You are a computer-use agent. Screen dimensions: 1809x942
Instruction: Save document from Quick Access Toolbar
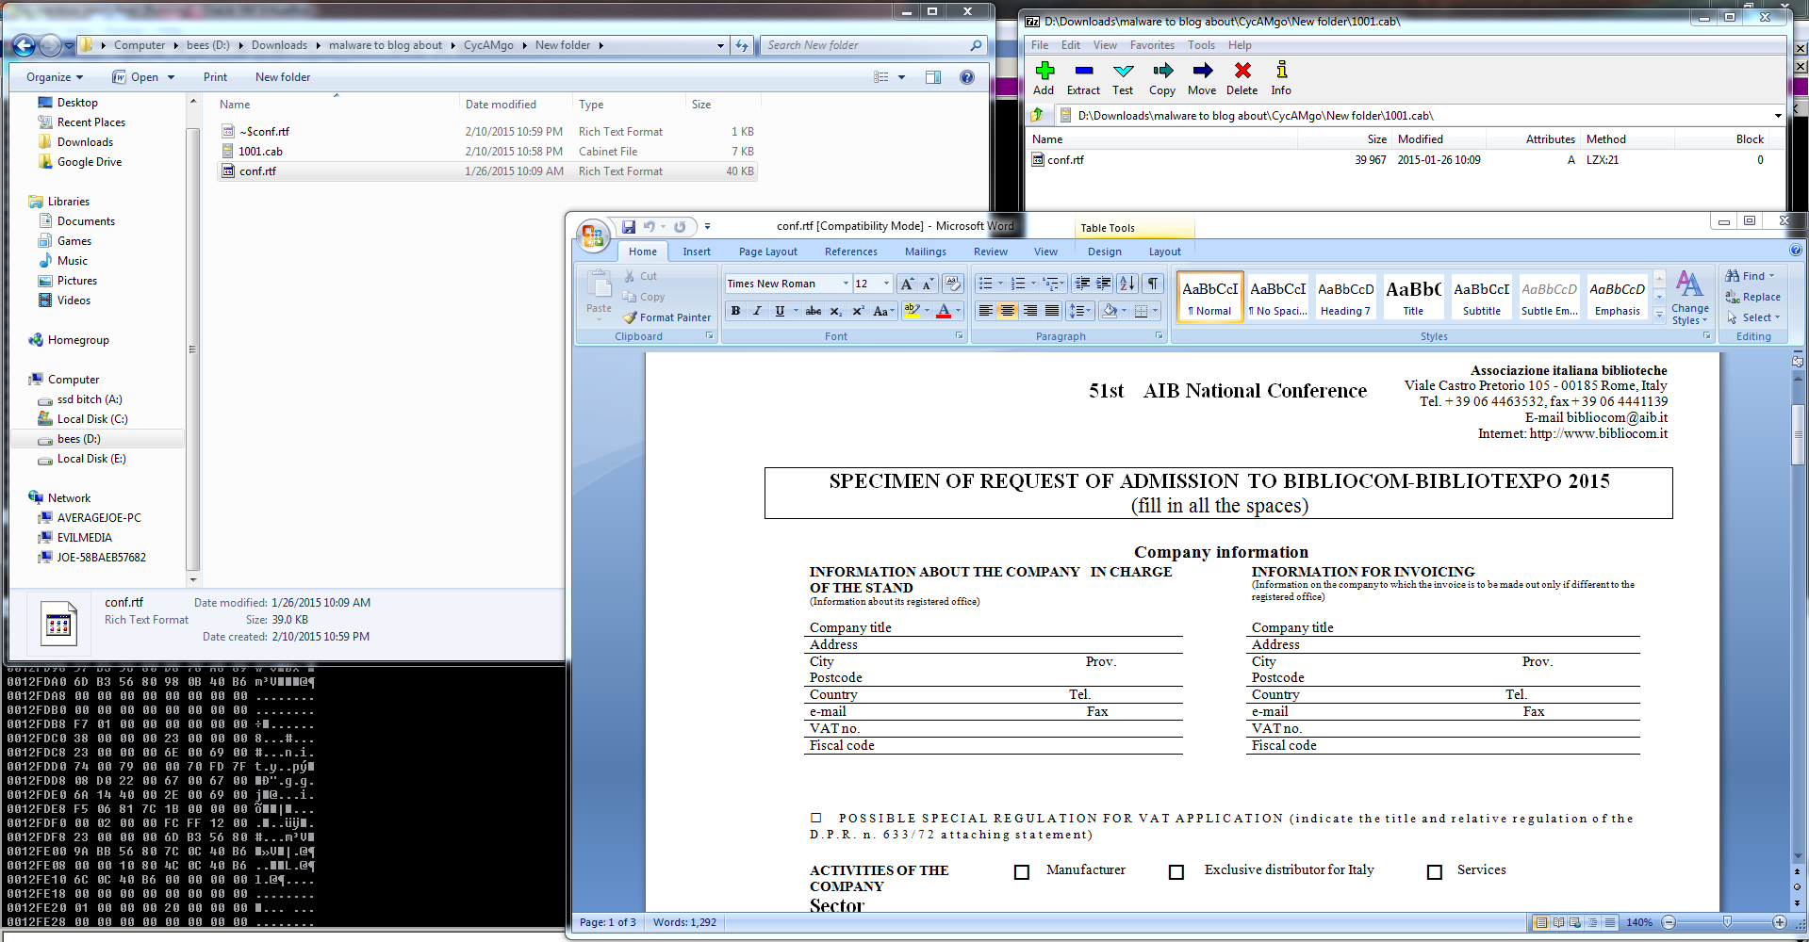tap(629, 227)
